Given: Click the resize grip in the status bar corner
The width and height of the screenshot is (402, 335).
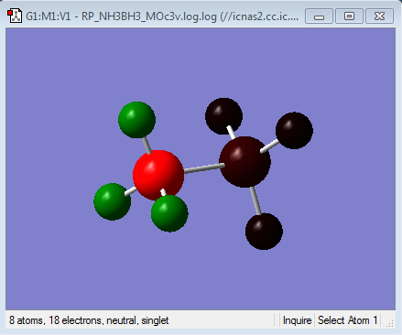Looking at the screenshot, I should point(389,323).
